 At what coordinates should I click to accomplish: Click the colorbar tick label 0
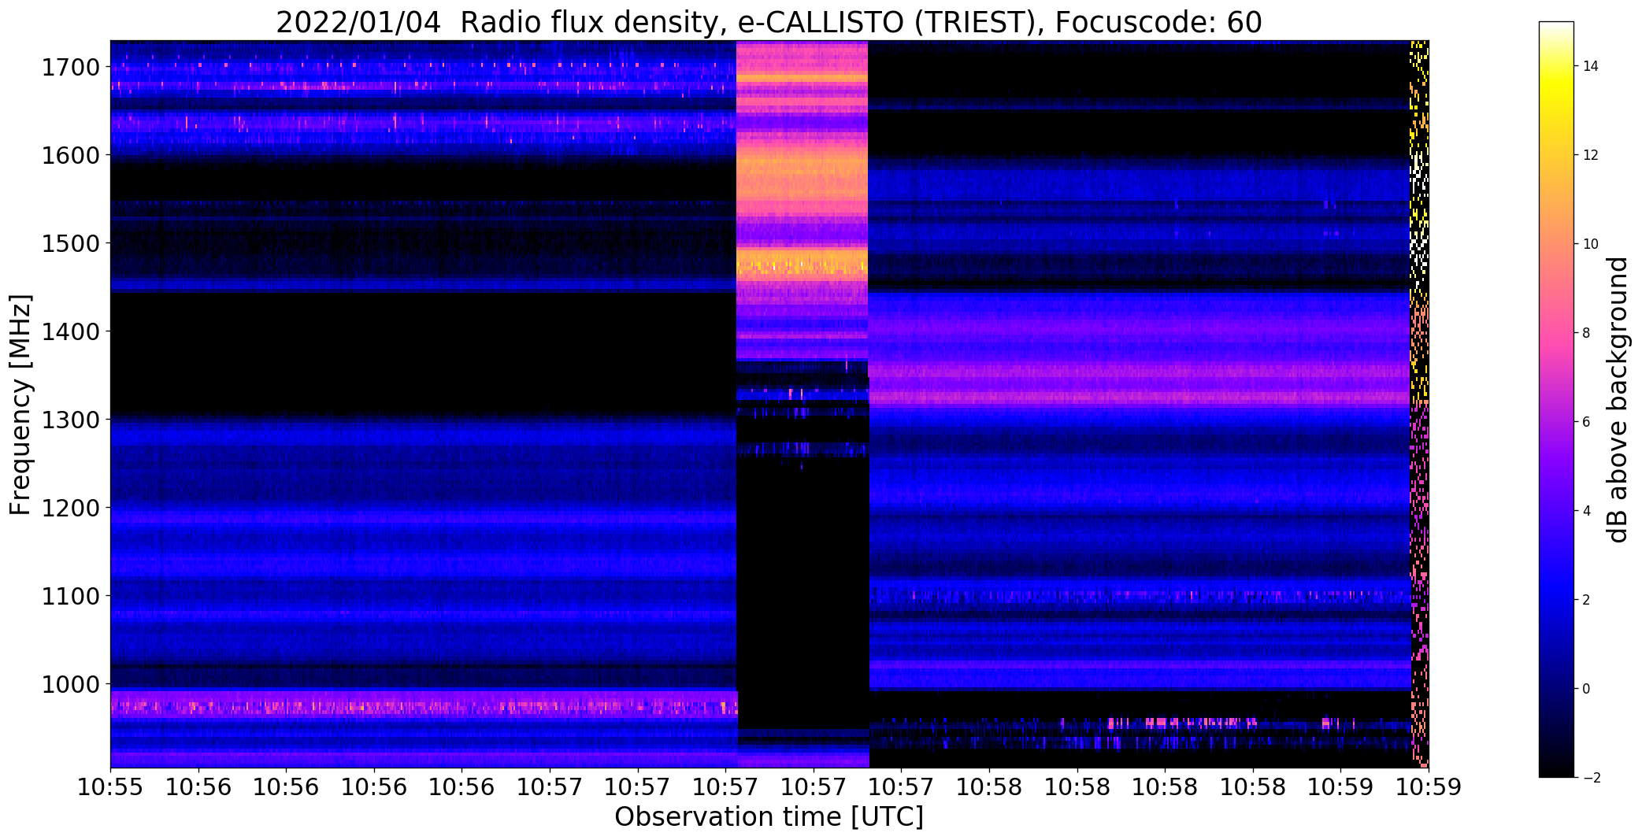(1587, 689)
